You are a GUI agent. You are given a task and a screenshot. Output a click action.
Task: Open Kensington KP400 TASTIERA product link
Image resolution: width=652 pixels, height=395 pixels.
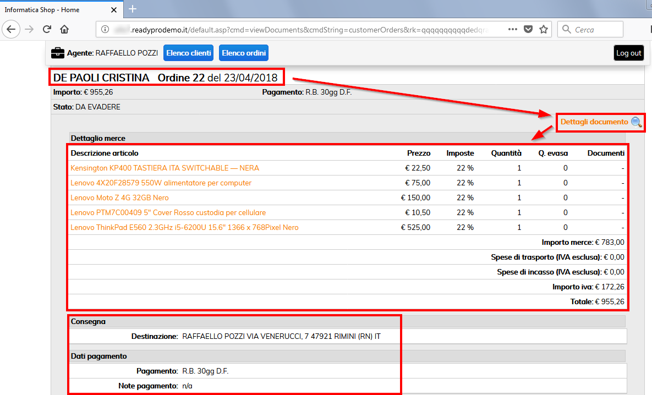click(165, 168)
